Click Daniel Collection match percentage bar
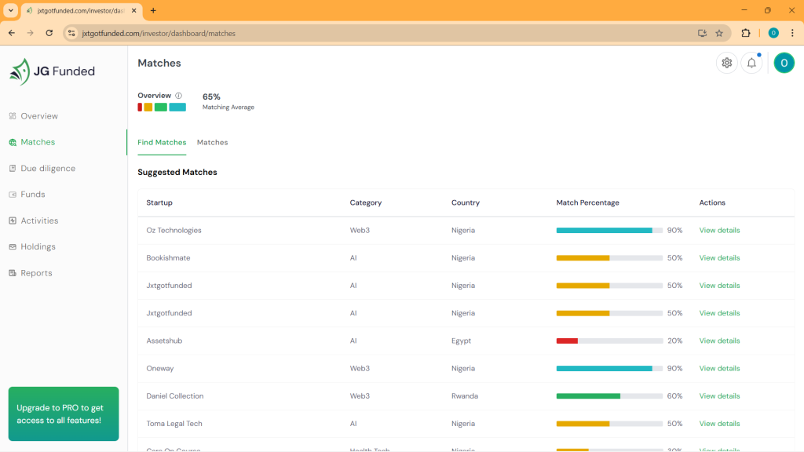 coord(608,396)
